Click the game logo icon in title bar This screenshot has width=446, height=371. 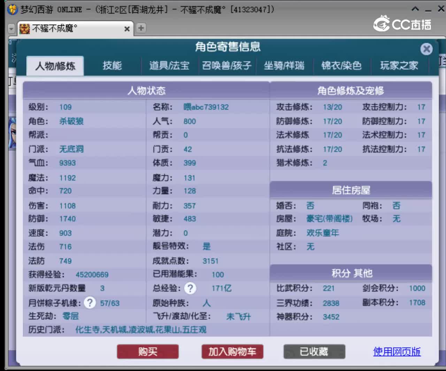click(x=12, y=9)
